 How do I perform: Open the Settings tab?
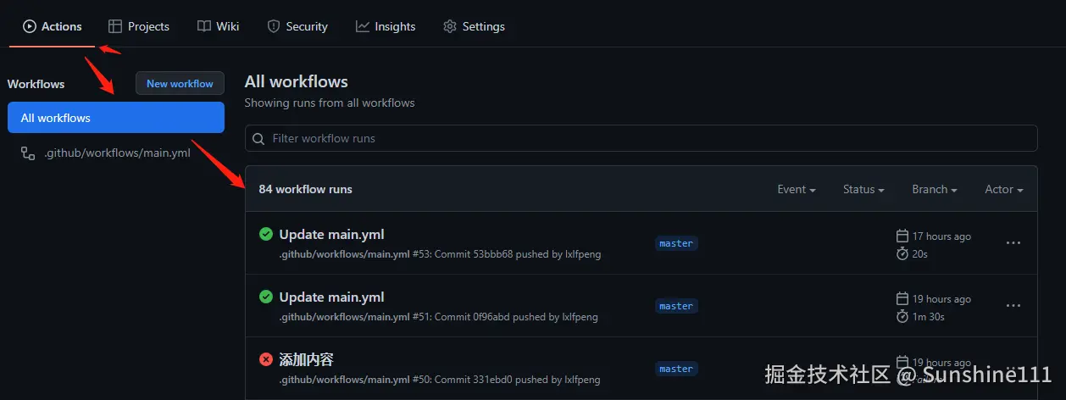[x=474, y=26]
